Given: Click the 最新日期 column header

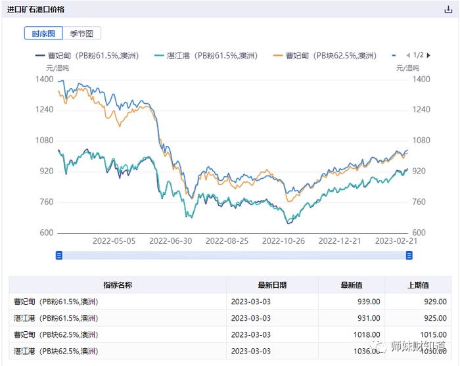Looking at the screenshot, I should tap(272, 285).
